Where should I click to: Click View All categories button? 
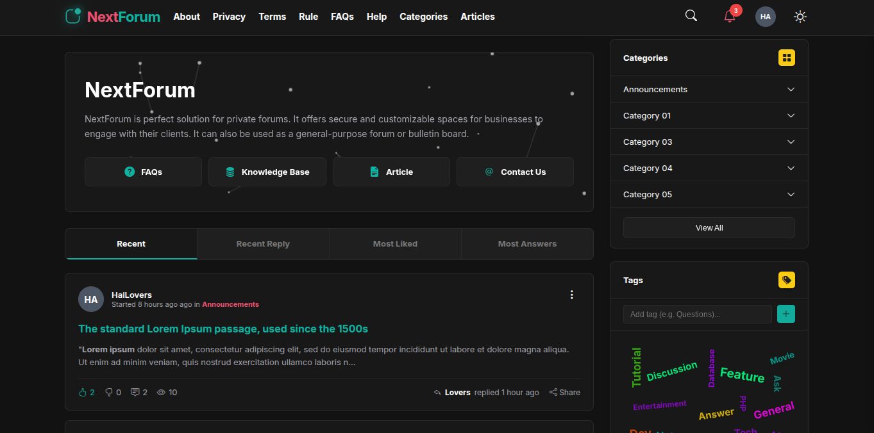tap(709, 228)
